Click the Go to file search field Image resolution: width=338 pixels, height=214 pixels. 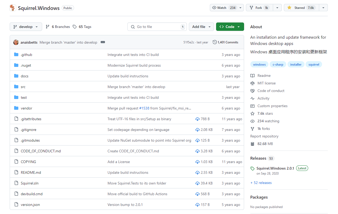[x=157, y=27]
